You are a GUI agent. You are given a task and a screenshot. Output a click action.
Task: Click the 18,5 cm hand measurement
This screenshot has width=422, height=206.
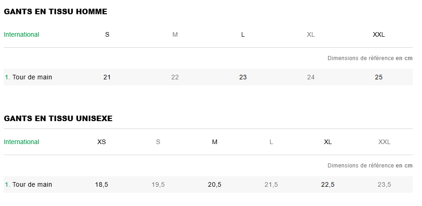[x=102, y=184]
